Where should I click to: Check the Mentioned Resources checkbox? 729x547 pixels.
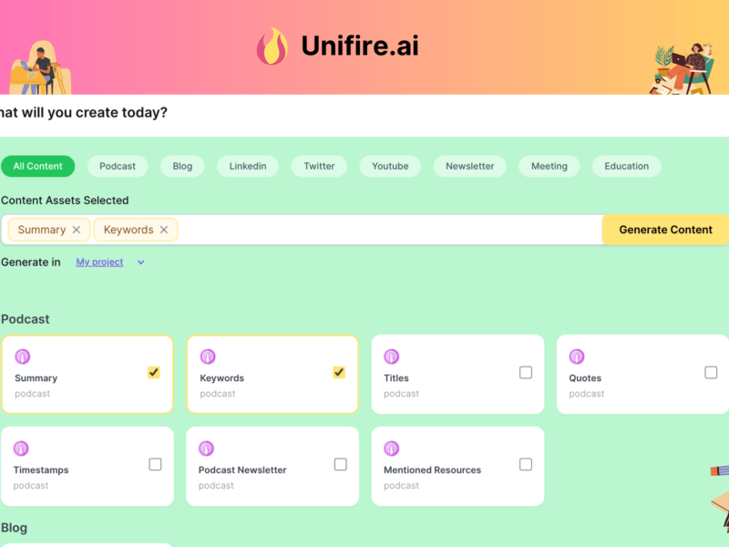tap(526, 464)
